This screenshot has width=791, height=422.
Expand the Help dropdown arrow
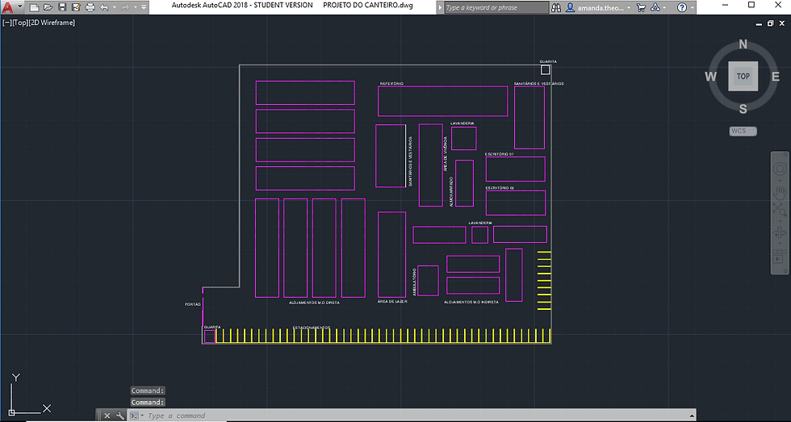(x=692, y=7)
